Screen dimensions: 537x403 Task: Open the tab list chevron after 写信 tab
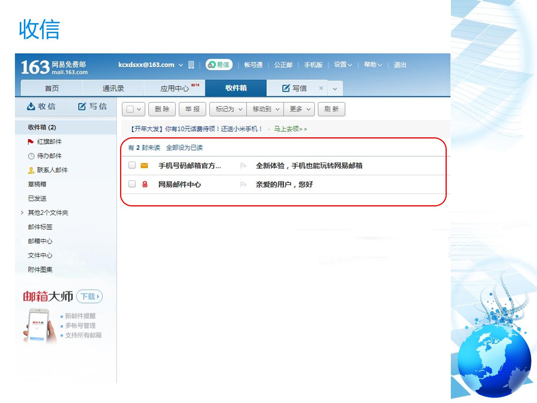[x=335, y=89]
